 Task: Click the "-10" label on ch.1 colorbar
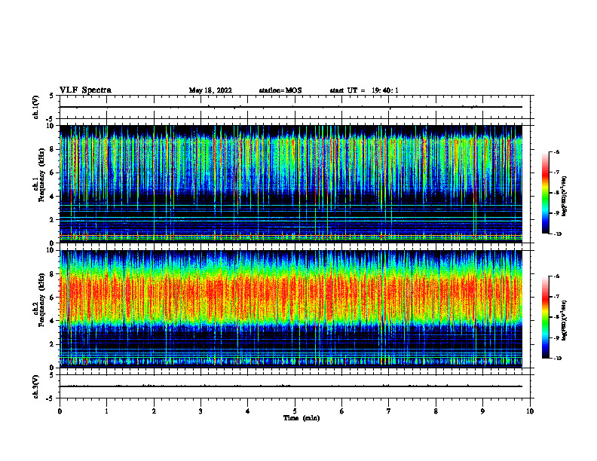(558, 234)
